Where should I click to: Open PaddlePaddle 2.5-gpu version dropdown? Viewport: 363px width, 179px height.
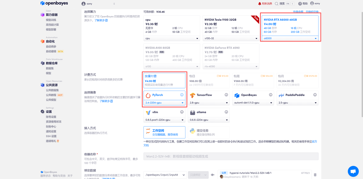[297, 103]
